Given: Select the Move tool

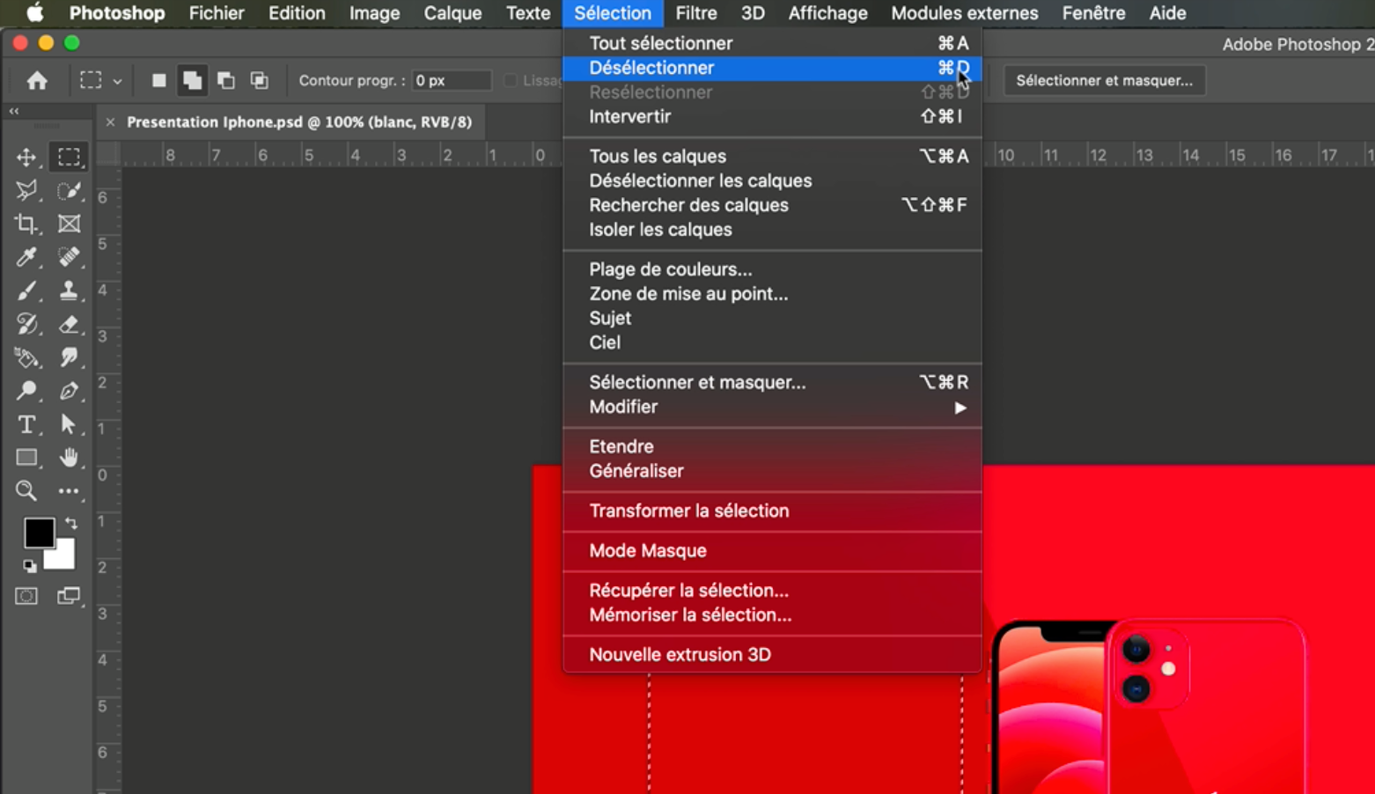Looking at the screenshot, I should point(26,157).
